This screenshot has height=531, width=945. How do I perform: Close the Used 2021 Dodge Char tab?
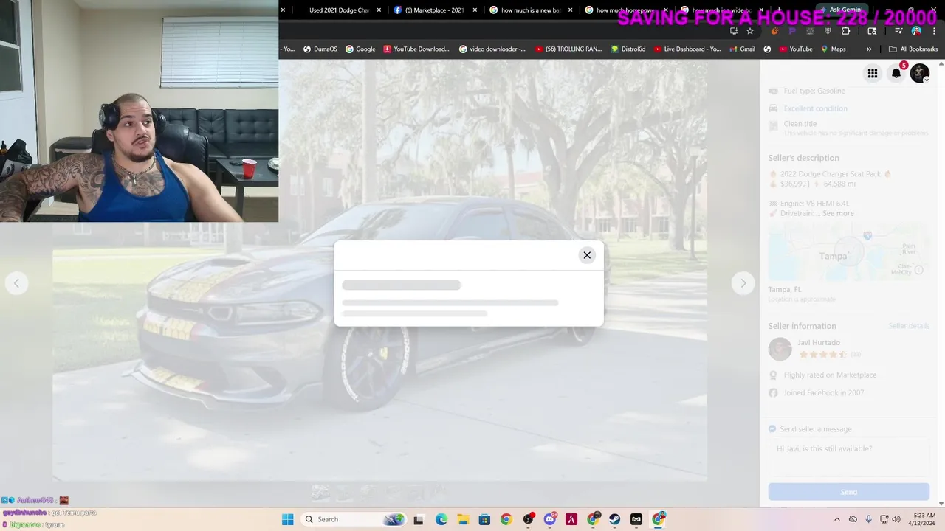[379, 10]
